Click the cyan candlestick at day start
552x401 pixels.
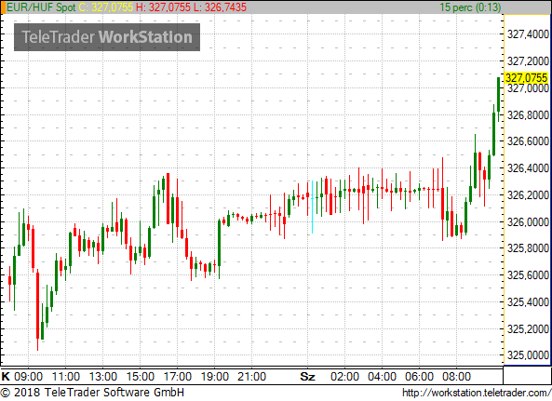[312, 207]
